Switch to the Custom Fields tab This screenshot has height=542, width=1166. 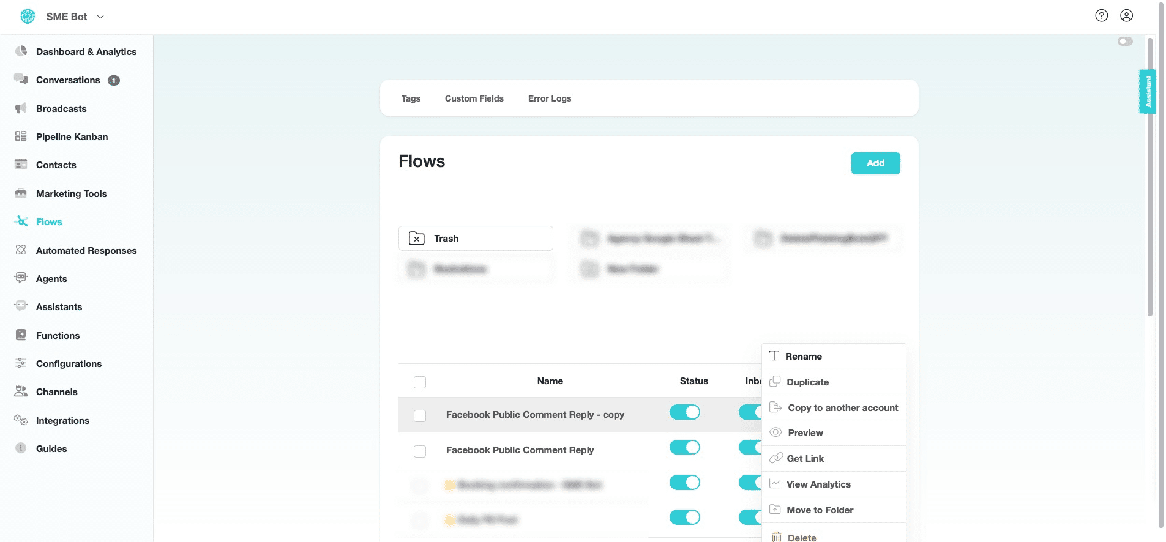click(x=474, y=98)
